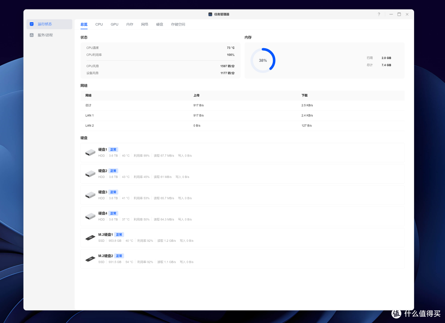445x323 pixels.
Task: Click the 任务管理器 title bar app icon
Action: (210, 14)
